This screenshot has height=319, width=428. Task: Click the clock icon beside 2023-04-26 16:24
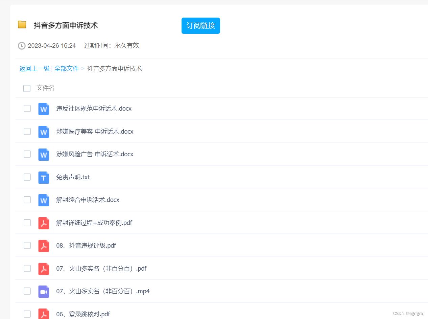point(21,46)
